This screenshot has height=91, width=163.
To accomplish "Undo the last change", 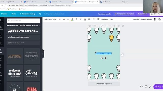I will tap(40, 14).
